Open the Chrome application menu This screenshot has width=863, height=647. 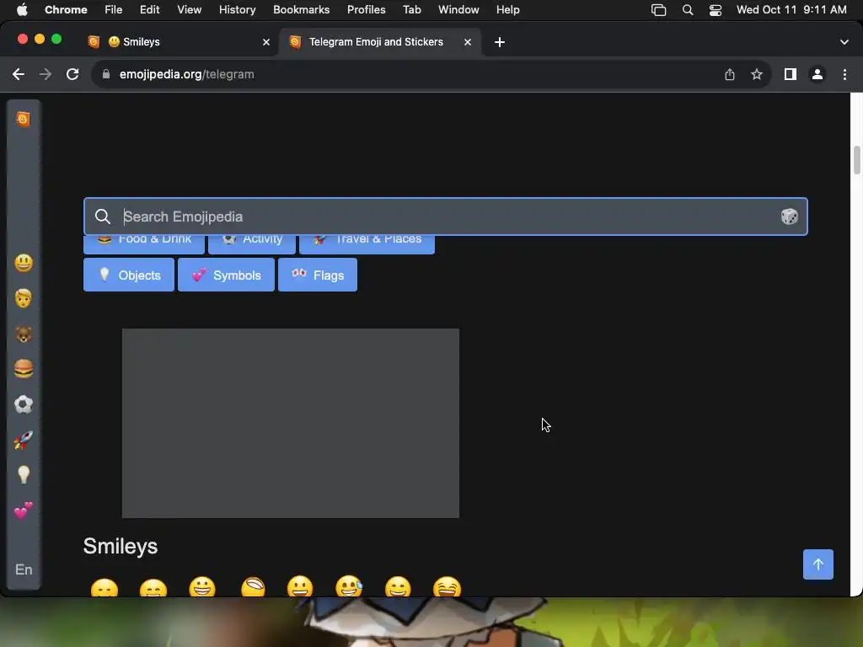[x=66, y=9]
